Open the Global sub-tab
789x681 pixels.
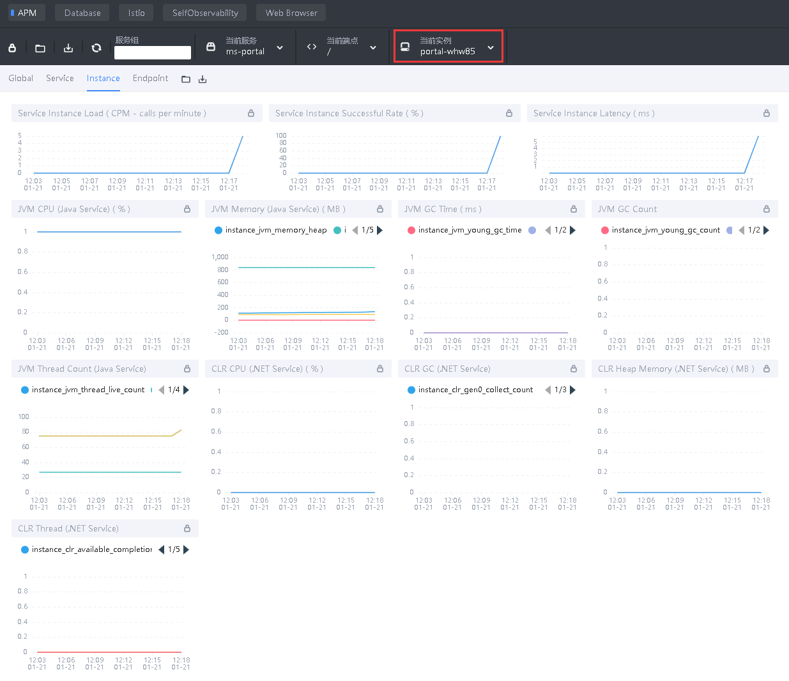point(21,78)
